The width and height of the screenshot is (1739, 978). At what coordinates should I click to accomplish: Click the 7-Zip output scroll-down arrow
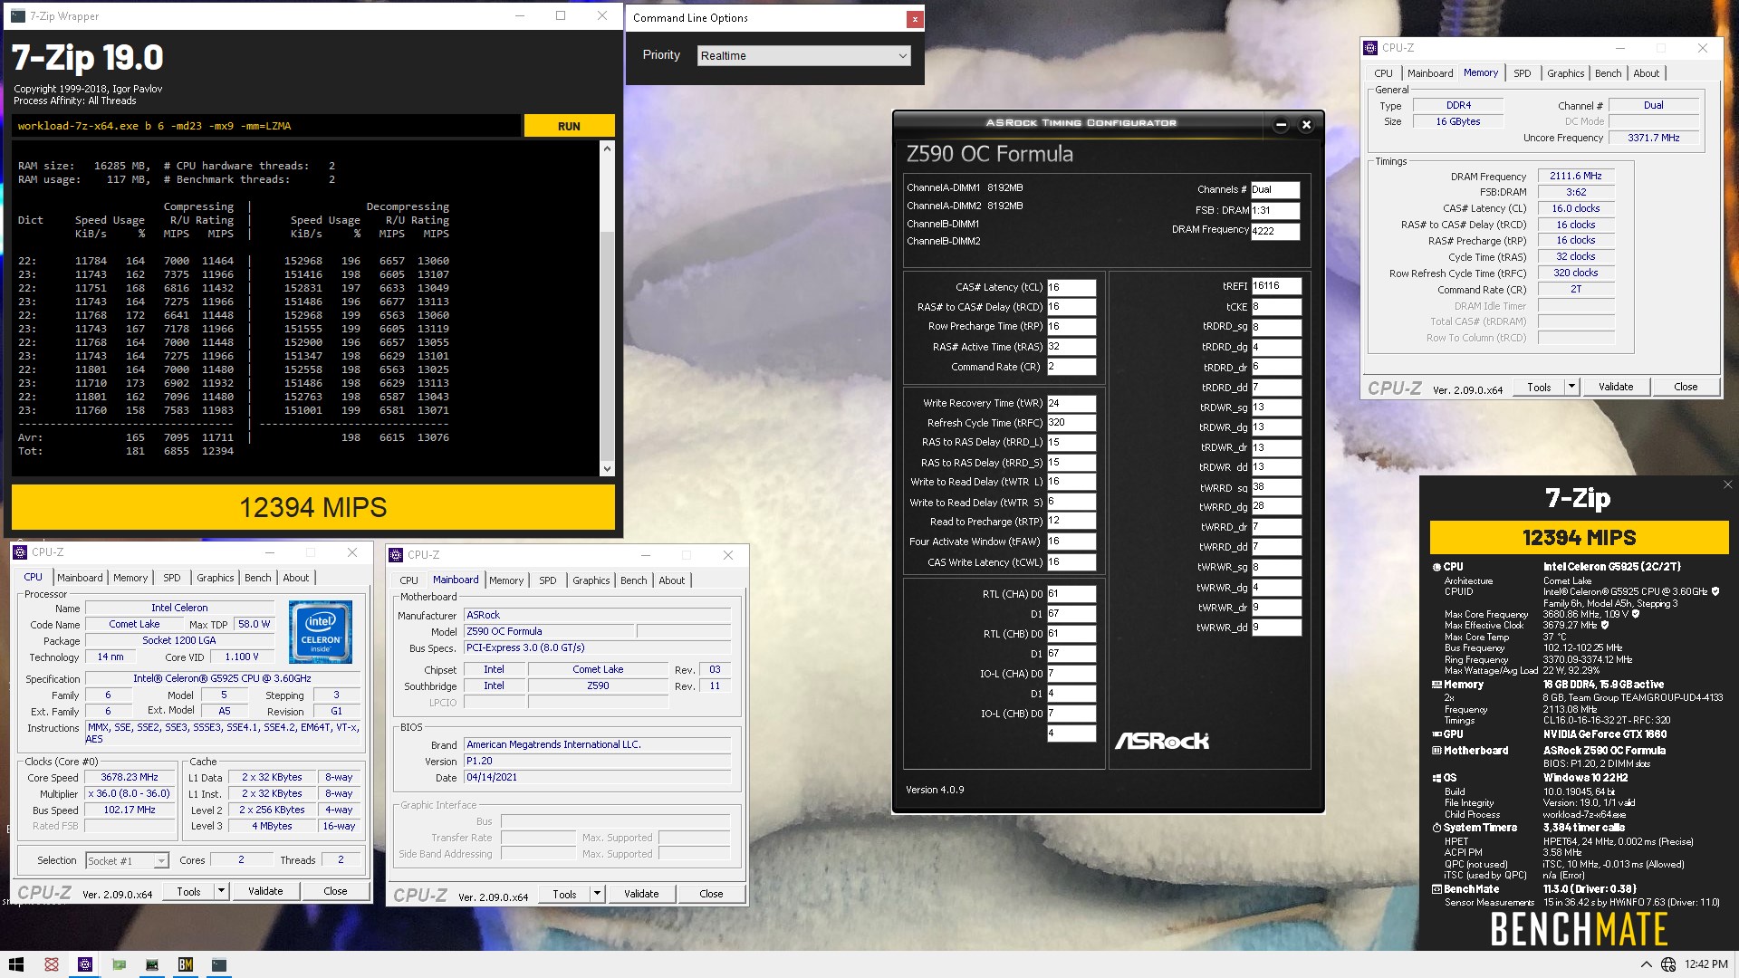607,469
